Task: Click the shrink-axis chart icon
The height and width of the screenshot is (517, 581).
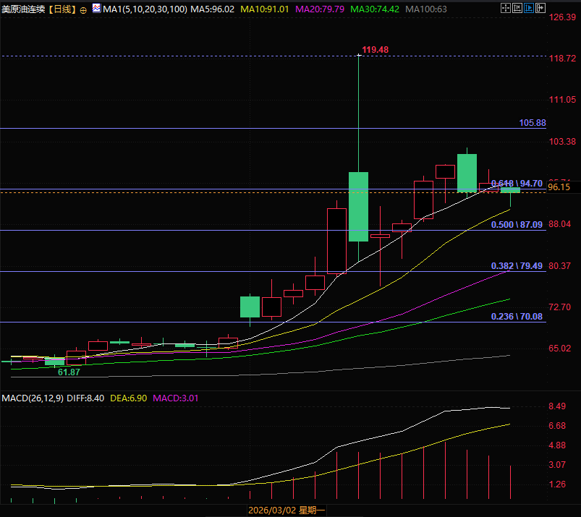Action: click(x=517, y=8)
